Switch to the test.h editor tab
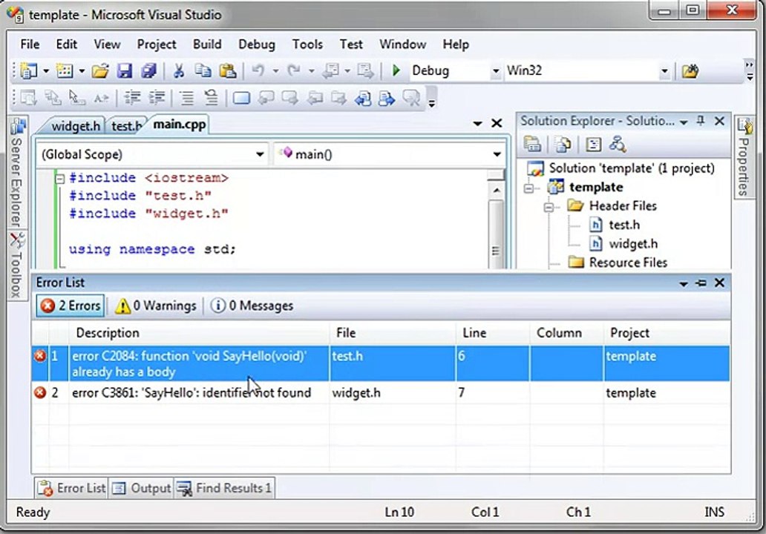Viewport: 766px width, 534px height. click(125, 126)
